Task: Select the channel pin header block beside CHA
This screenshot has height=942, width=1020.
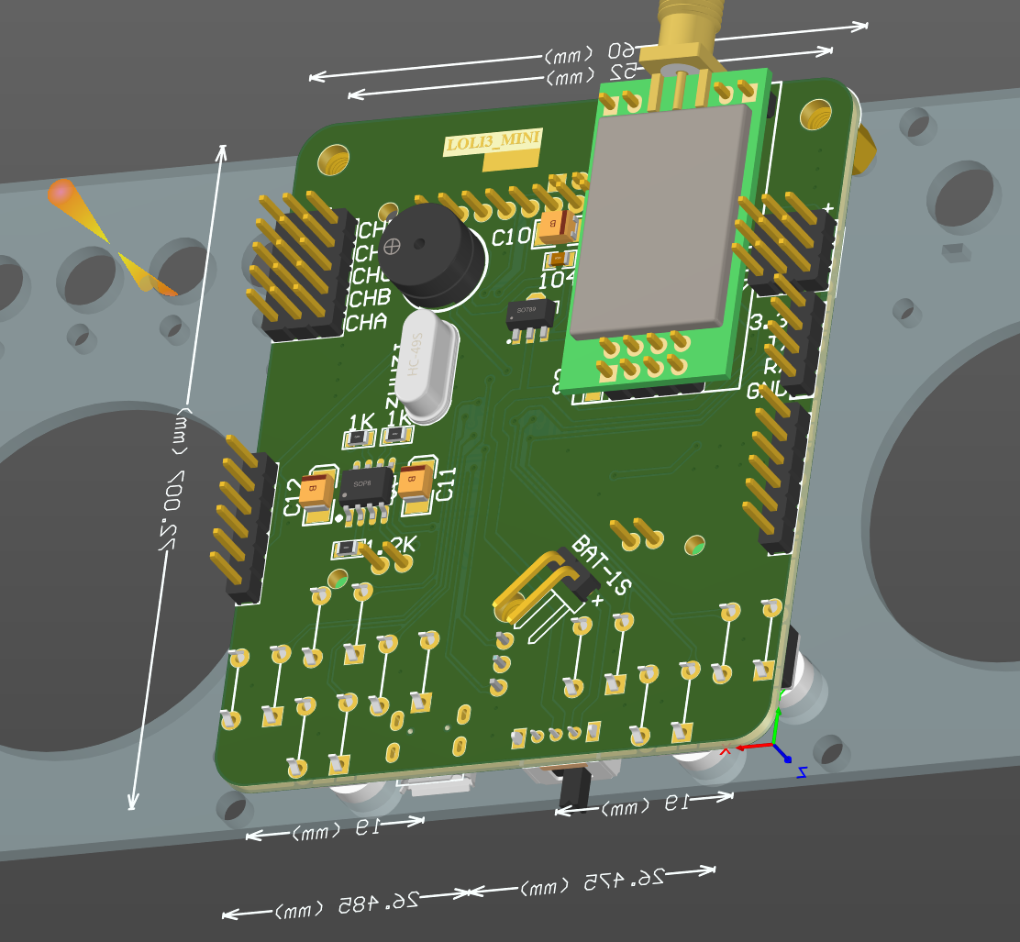Action: (301, 267)
